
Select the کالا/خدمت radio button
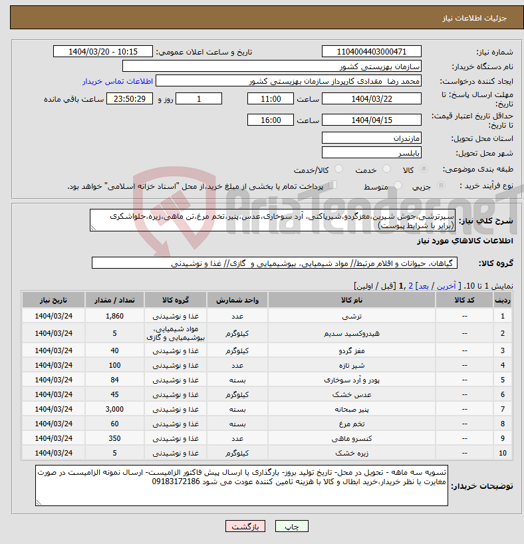pos(338,169)
